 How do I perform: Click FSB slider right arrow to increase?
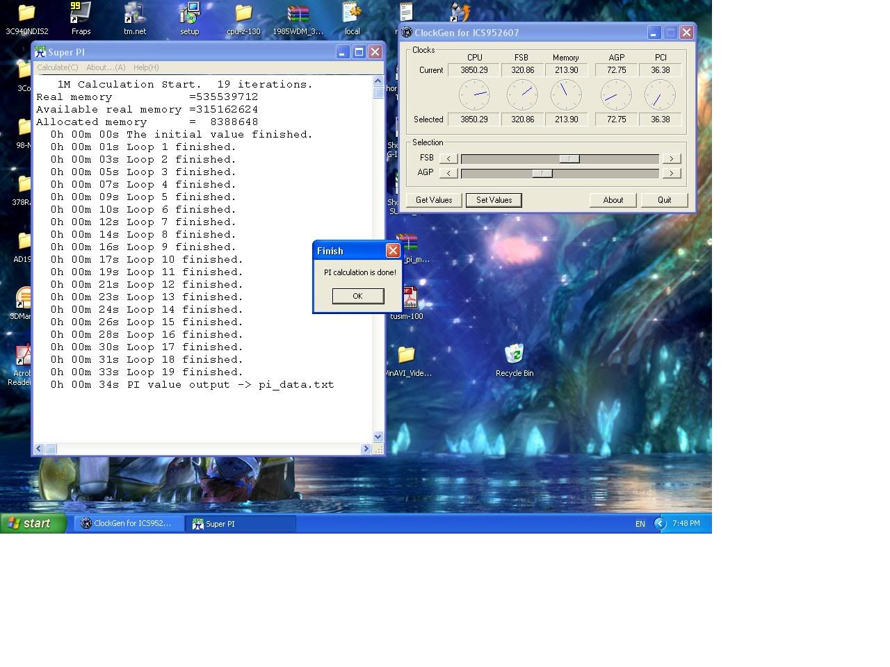point(671,158)
